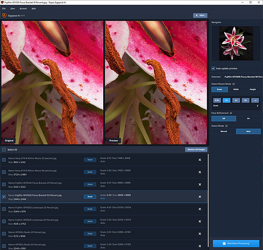263x250 pixels.
Task: Click Scale button for GFX50s Studio 25 Percent row
Action: point(90,233)
